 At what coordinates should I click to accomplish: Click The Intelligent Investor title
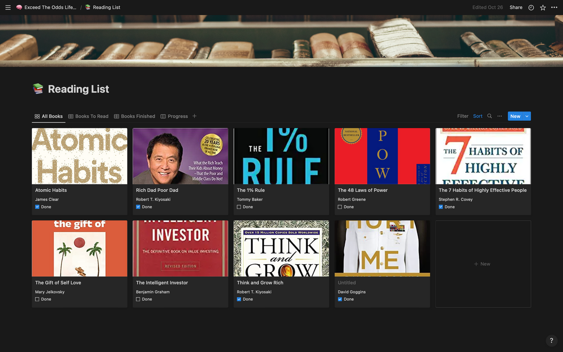click(162, 283)
